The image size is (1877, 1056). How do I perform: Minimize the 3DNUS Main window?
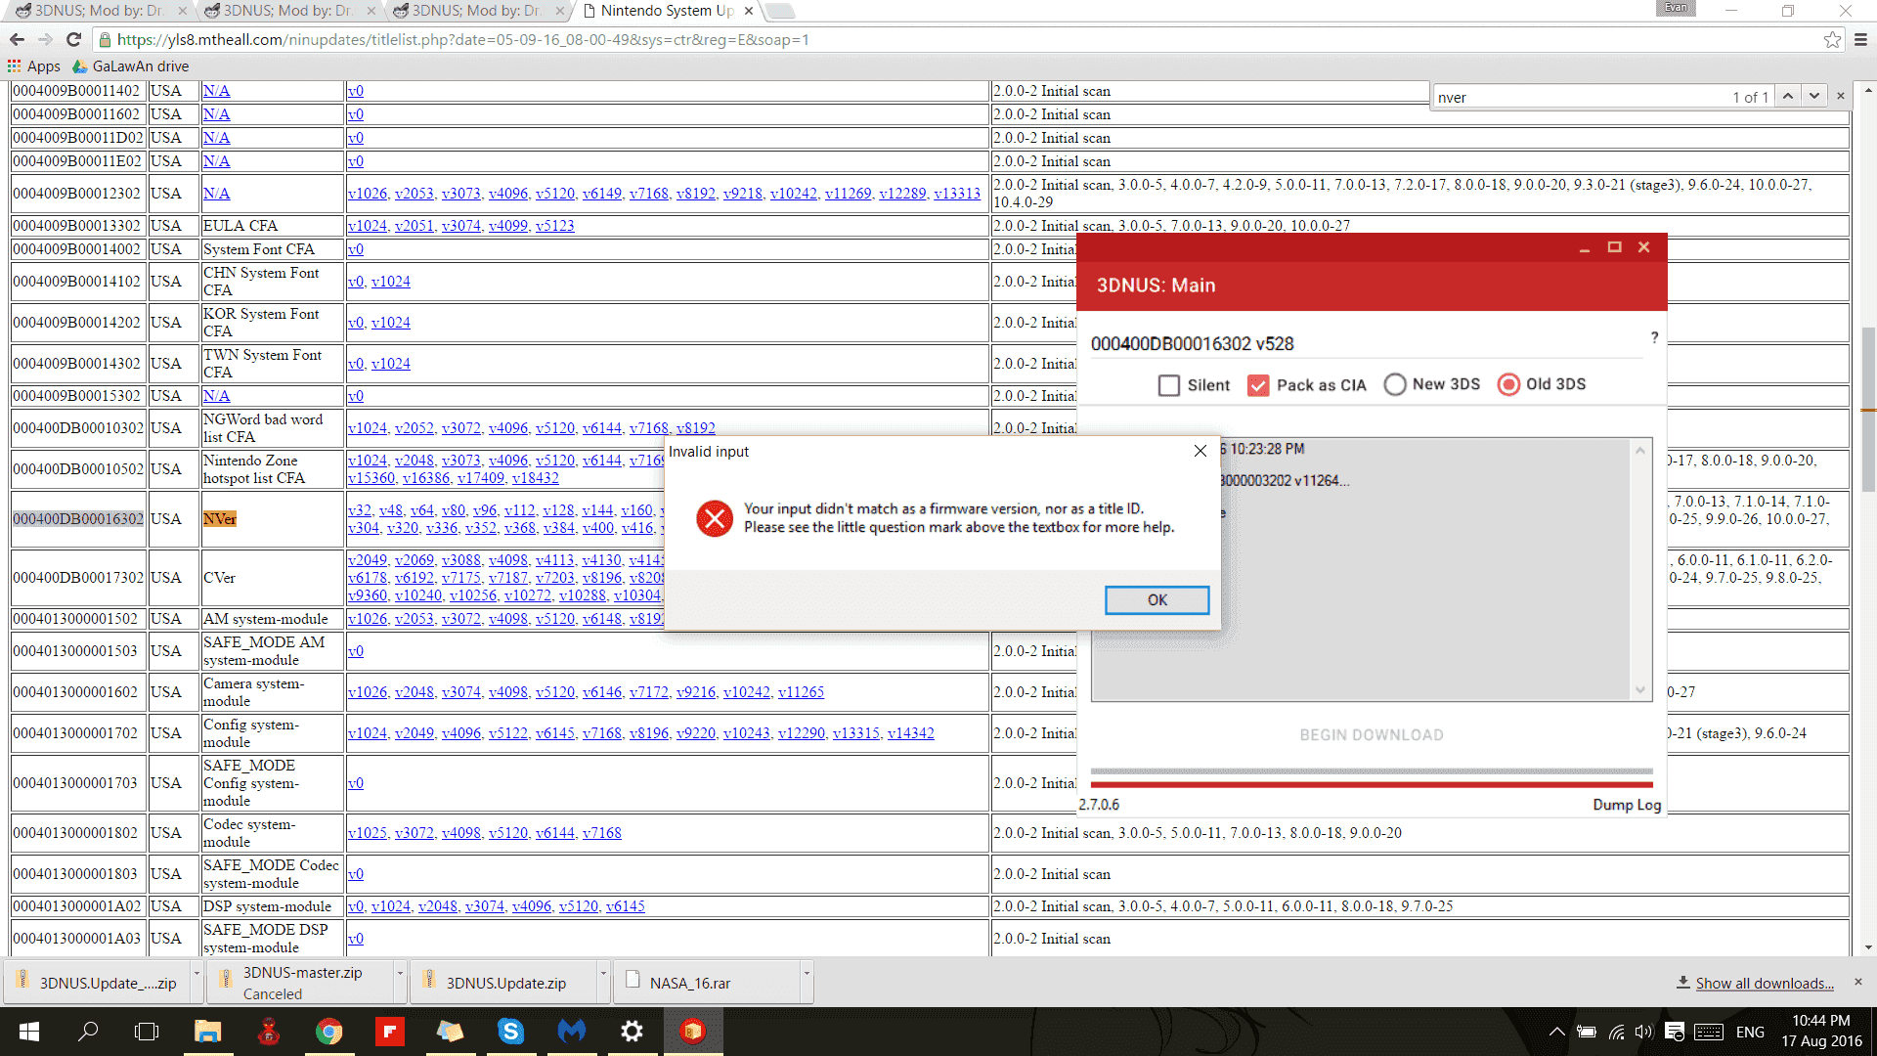(1584, 248)
